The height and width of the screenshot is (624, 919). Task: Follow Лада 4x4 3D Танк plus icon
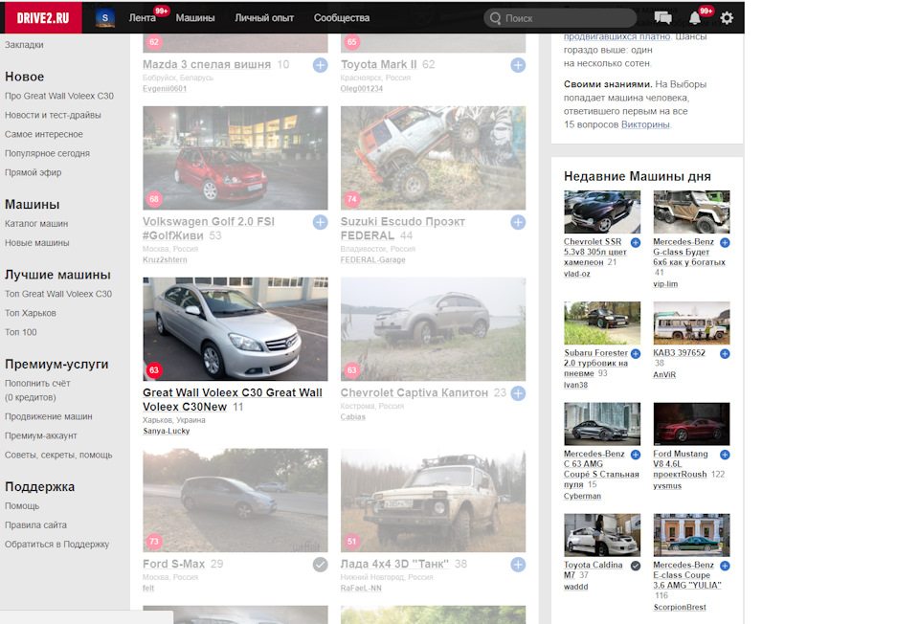click(x=518, y=565)
